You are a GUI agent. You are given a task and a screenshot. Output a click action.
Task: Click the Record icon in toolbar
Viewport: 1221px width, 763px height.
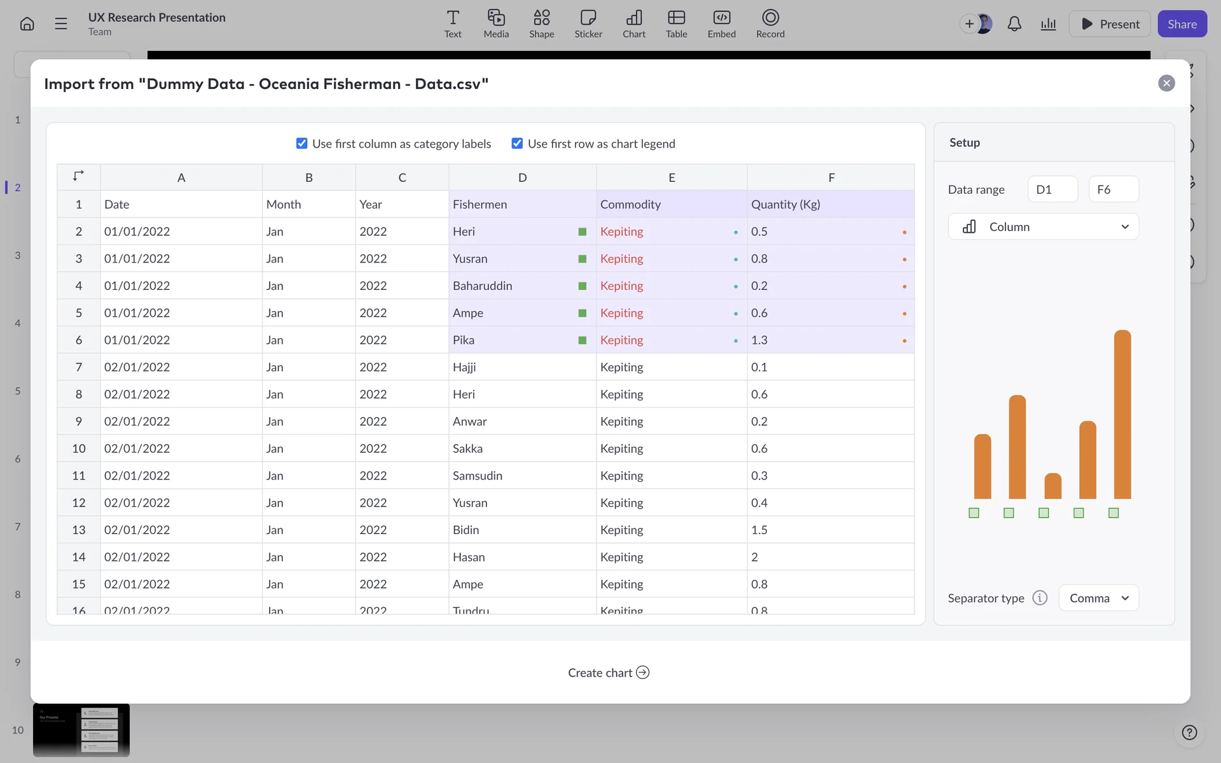pyautogui.click(x=770, y=18)
